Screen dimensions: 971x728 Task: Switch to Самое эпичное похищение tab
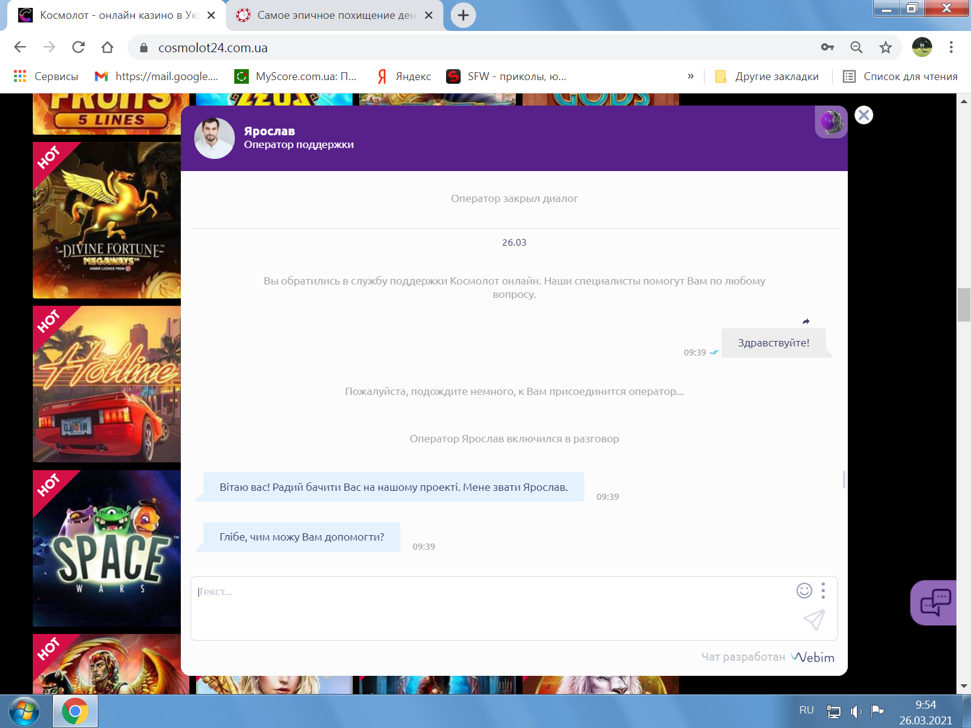tap(335, 15)
